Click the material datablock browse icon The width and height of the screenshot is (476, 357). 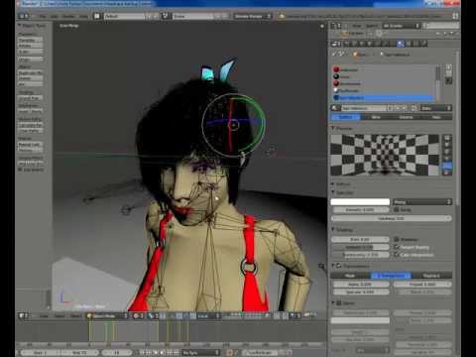335,108
